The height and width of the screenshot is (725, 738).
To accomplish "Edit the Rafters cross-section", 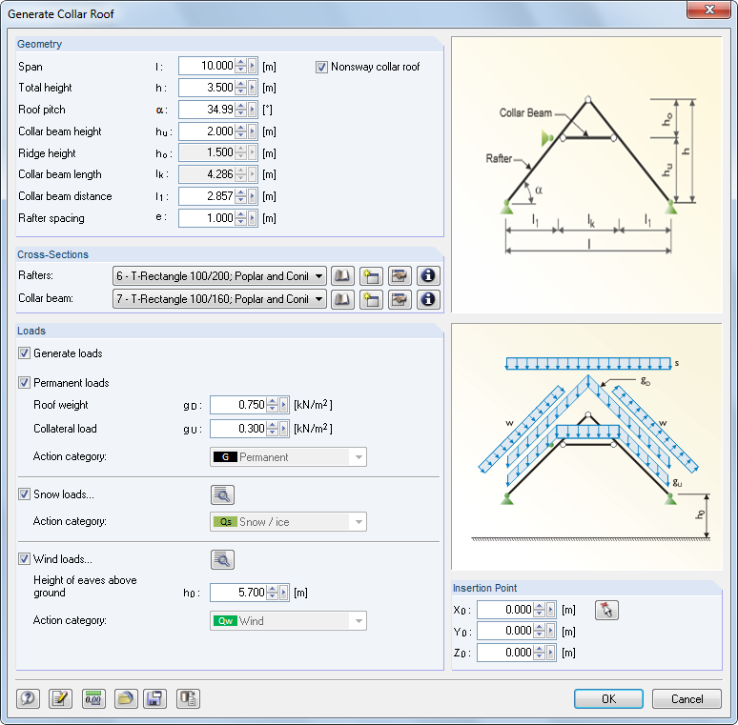I will click(400, 276).
